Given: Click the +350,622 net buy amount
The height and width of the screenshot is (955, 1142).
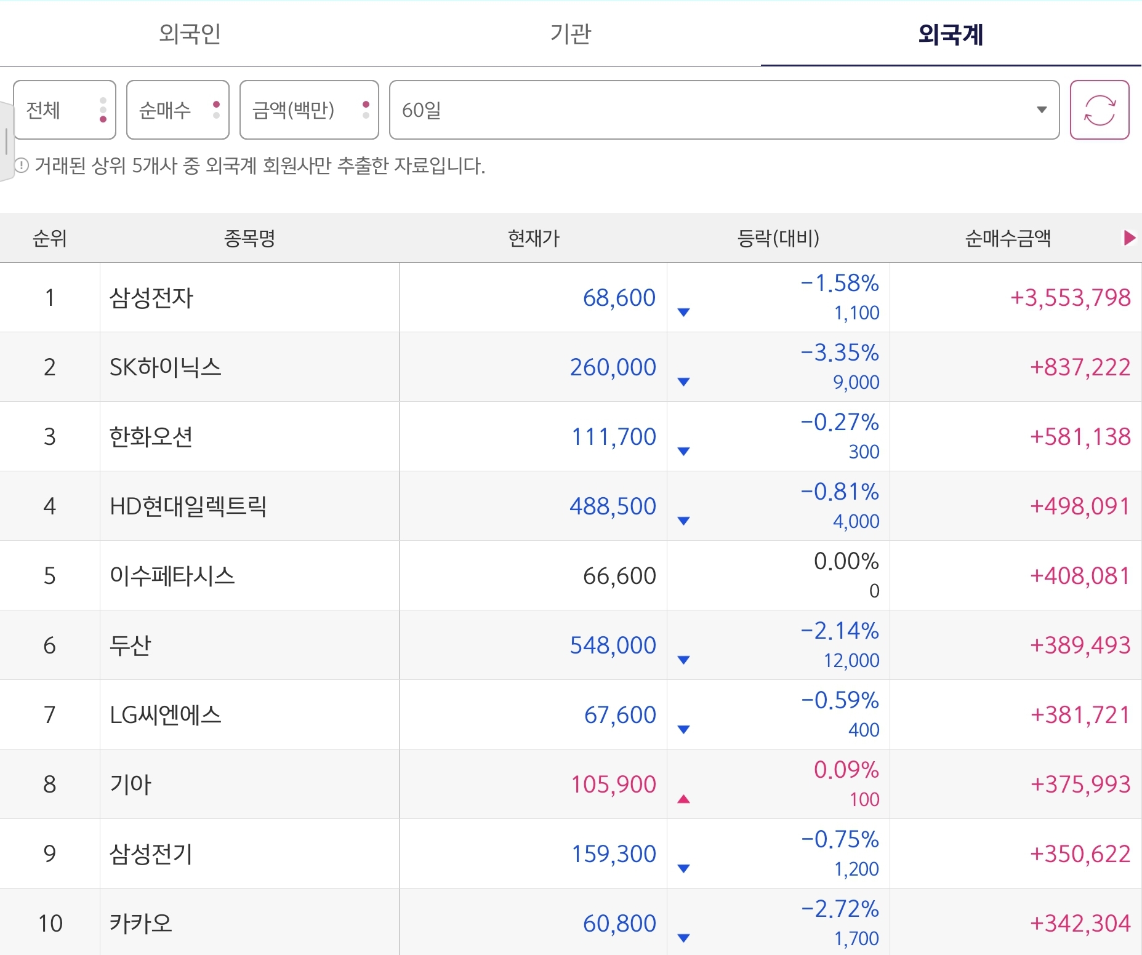Looking at the screenshot, I should pyautogui.click(x=1080, y=854).
